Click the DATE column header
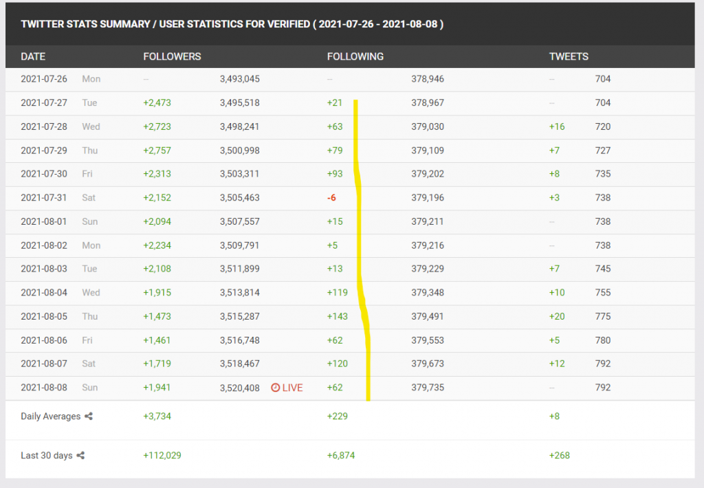This screenshot has height=488, width=704. [x=33, y=56]
